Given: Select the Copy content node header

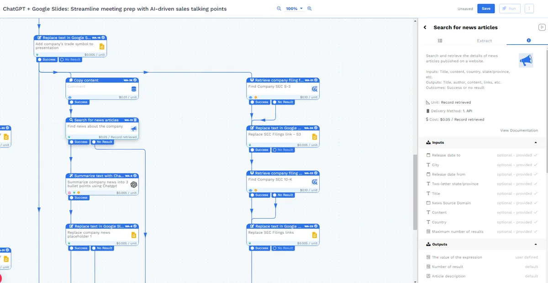Looking at the screenshot, I should pyautogui.click(x=102, y=80).
